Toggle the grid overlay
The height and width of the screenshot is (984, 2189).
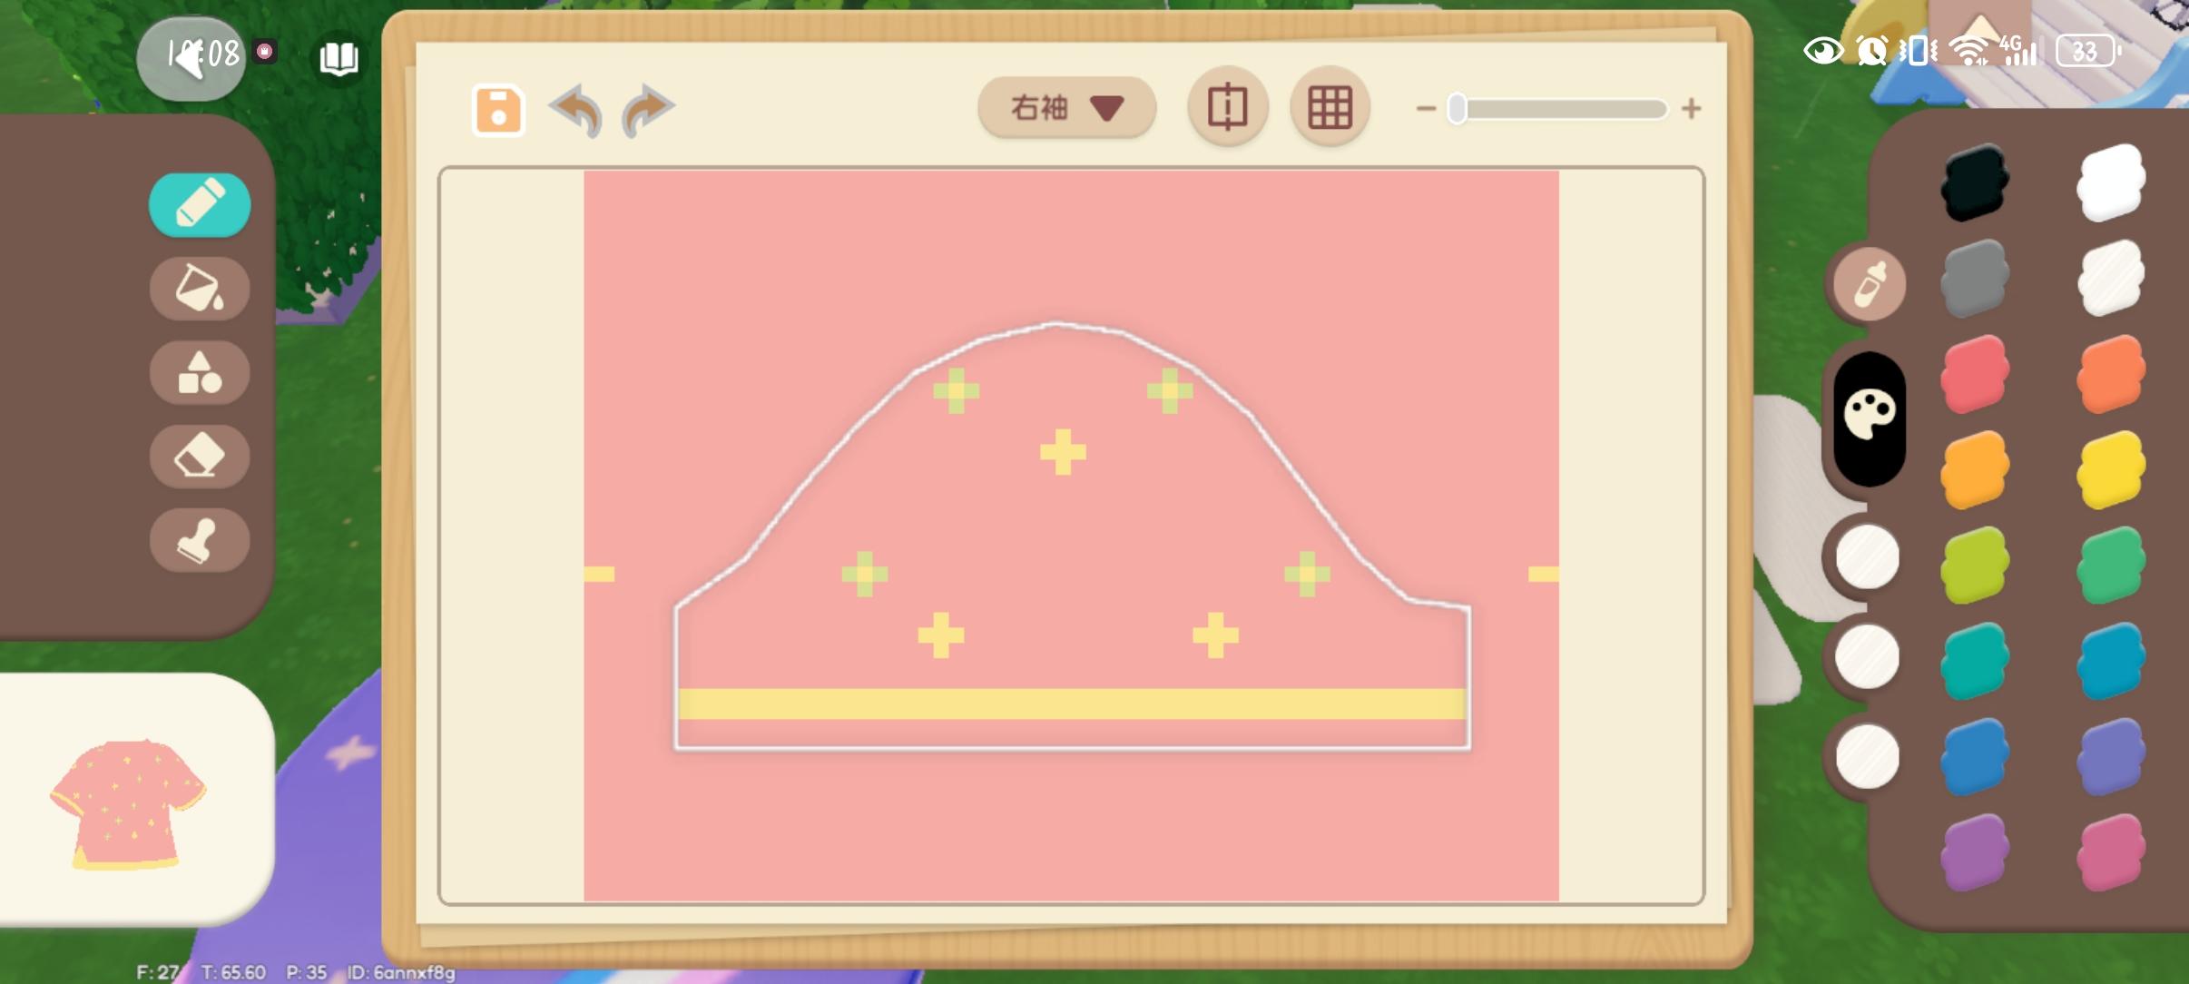pos(1330,107)
